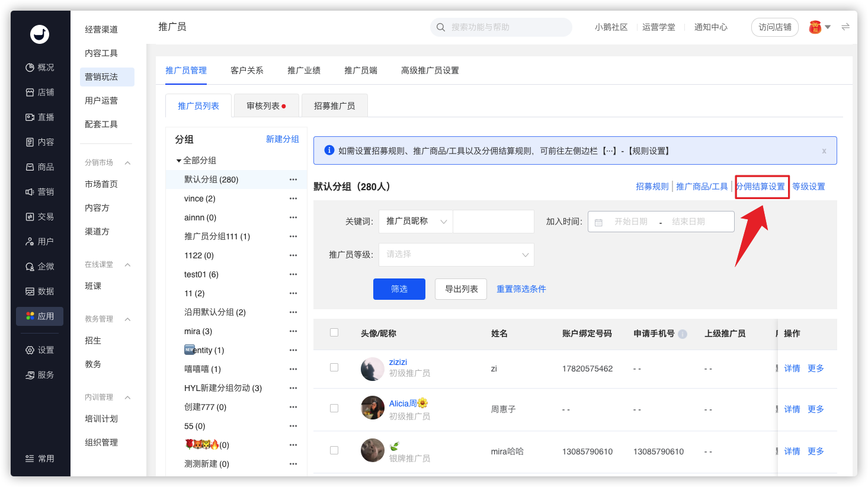Image resolution: width=868 pixels, height=487 pixels.
Task: Toggle the select-all checkbox in table header
Action: pyautogui.click(x=334, y=333)
